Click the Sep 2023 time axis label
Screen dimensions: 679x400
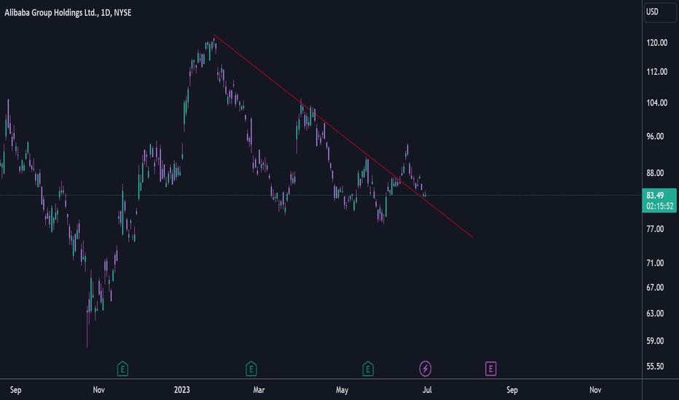(512, 390)
